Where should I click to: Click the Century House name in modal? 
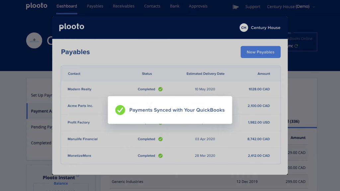pos(266,28)
